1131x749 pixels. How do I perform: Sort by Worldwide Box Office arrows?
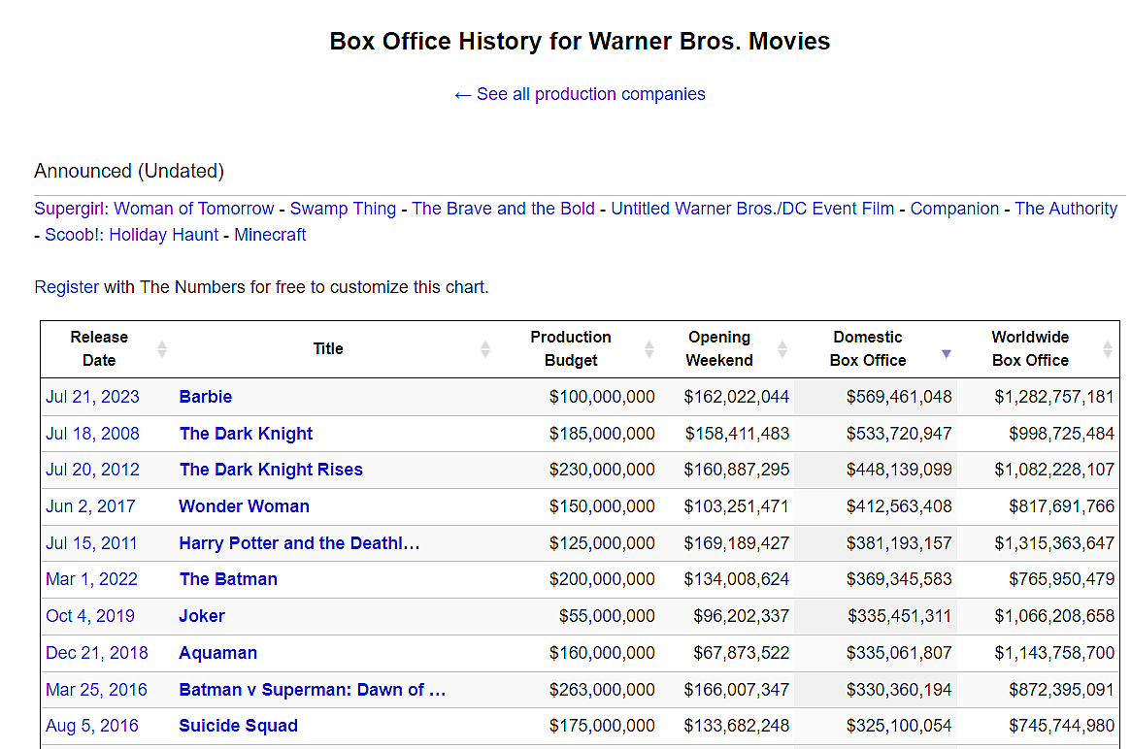(1108, 349)
